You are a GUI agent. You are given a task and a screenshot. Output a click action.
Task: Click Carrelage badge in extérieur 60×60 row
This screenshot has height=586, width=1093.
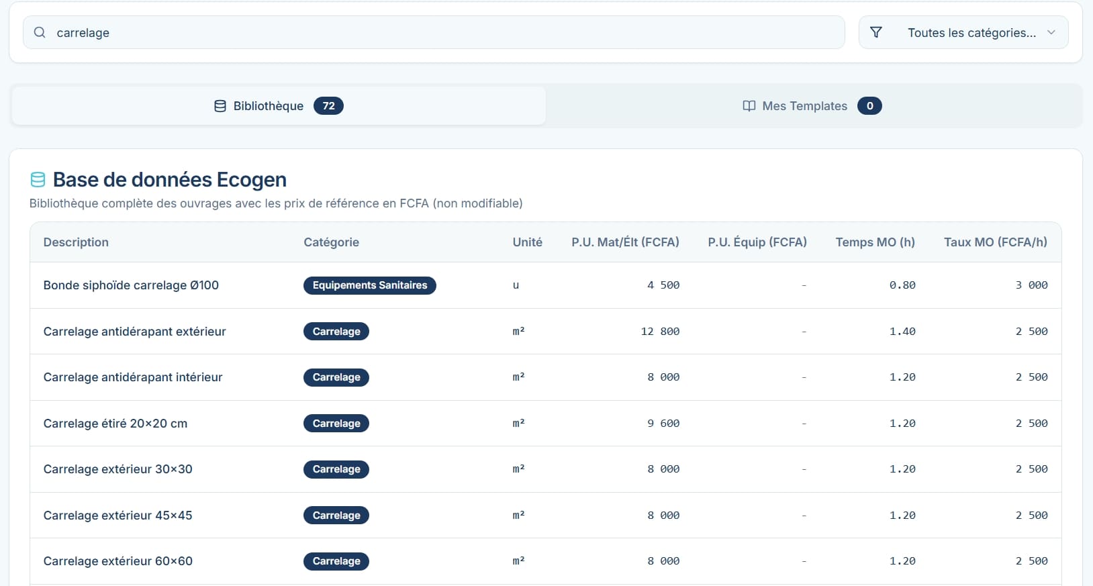(x=336, y=561)
